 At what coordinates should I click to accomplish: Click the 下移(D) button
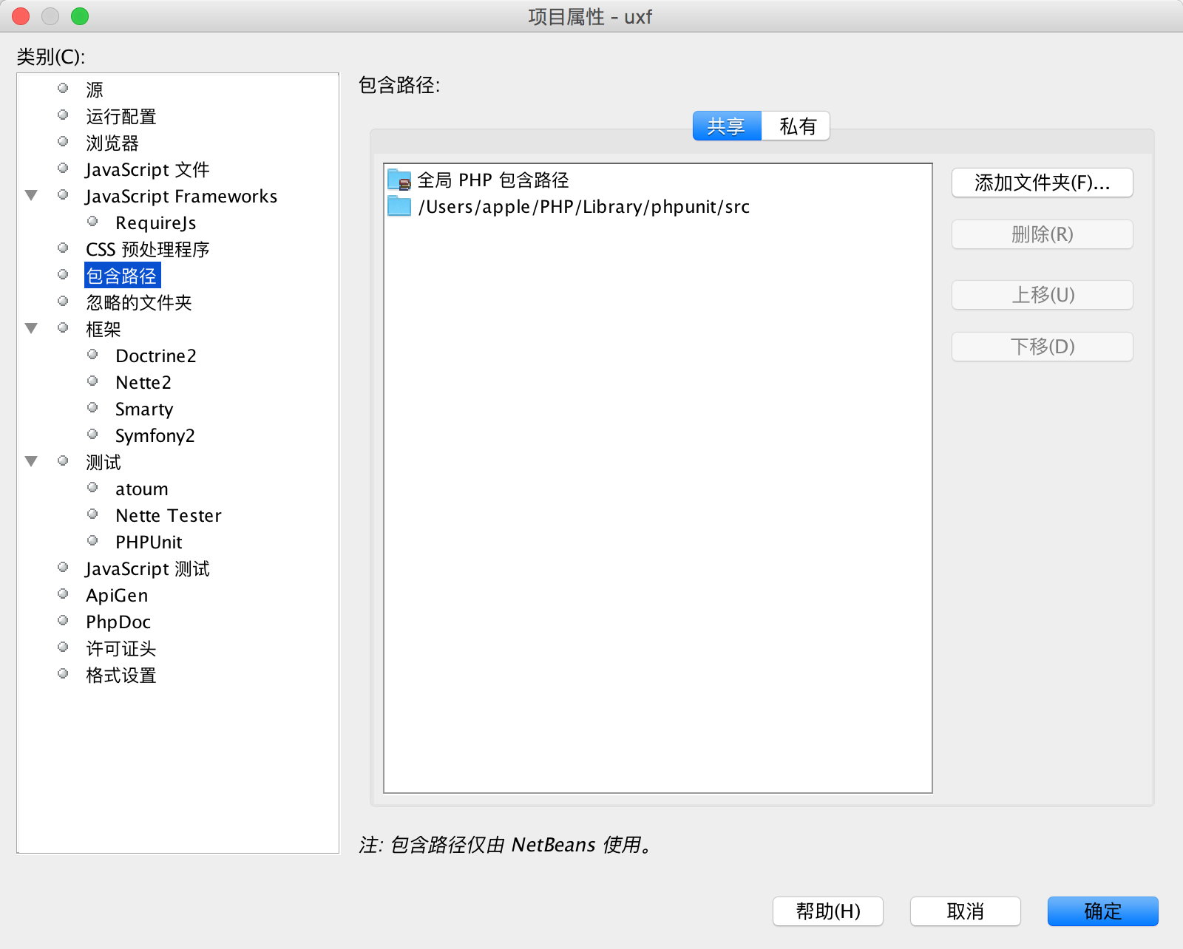[x=1043, y=347]
